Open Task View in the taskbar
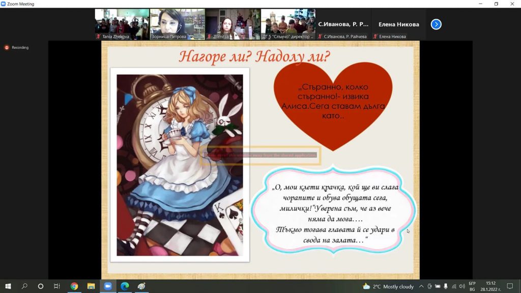521x293 pixels. 57,286
